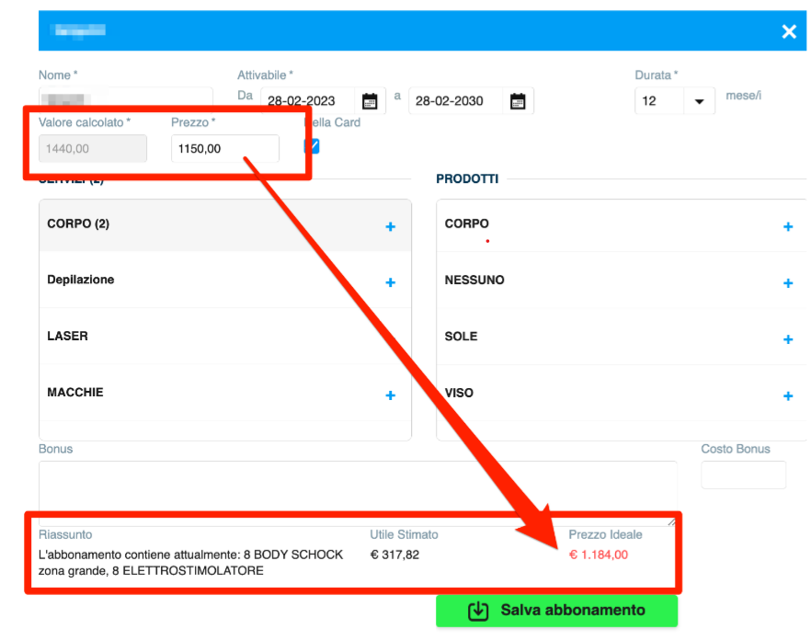
Task: Click the Prezzo input field
Action: click(224, 148)
